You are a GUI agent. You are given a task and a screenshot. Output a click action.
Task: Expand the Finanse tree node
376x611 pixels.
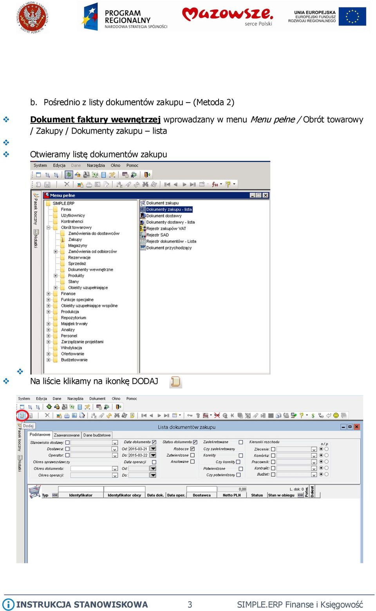[x=49, y=294]
